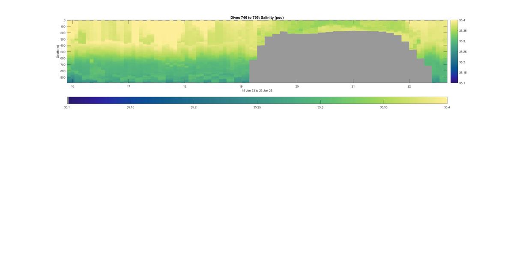
Task: Select "35.15" label under horizontal colorbar
Action: 130,107
